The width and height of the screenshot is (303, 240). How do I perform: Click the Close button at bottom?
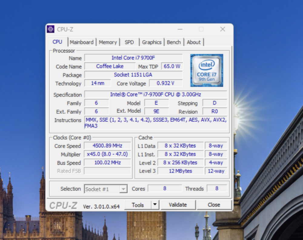[x=214, y=205]
